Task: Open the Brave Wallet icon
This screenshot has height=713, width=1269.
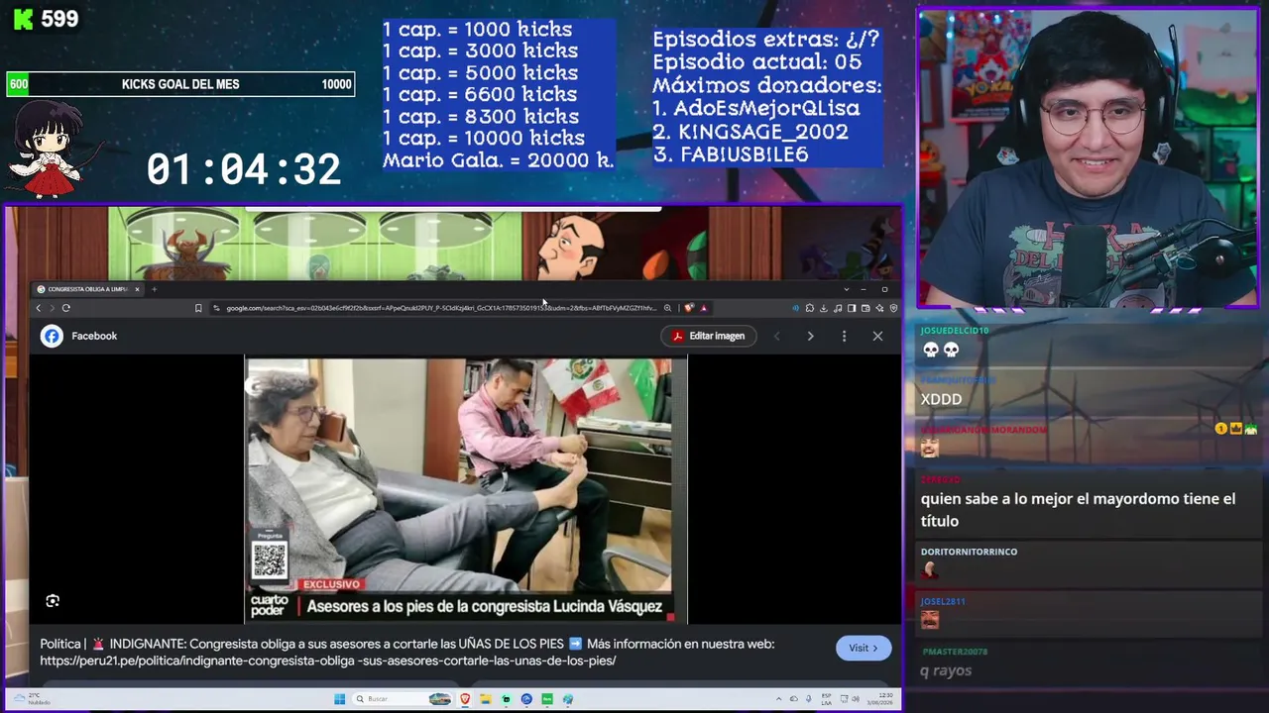Action: (x=865, y=308)
